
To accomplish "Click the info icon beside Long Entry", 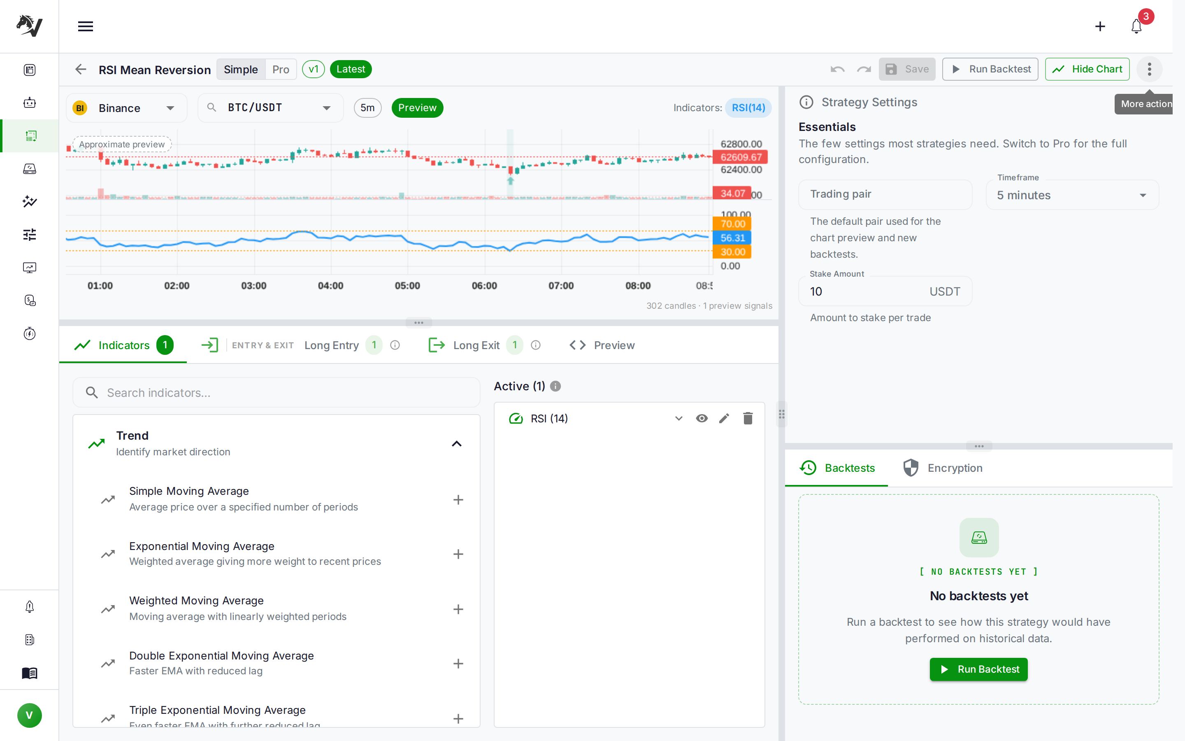I will [x=395, y=345].
